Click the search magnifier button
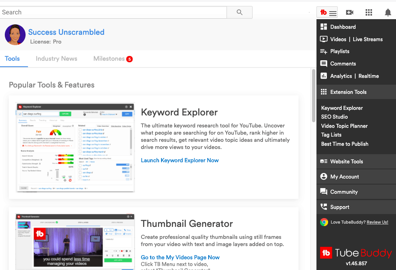The image size is (396, 270). (x=239, y=12)
